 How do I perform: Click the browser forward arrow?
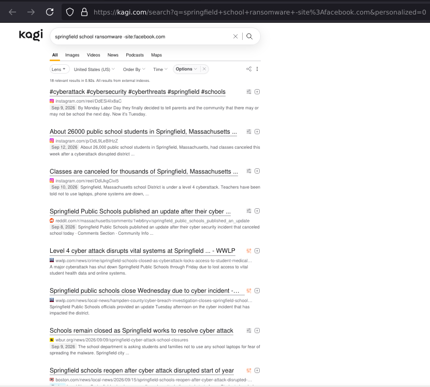(x=31, y=12)
